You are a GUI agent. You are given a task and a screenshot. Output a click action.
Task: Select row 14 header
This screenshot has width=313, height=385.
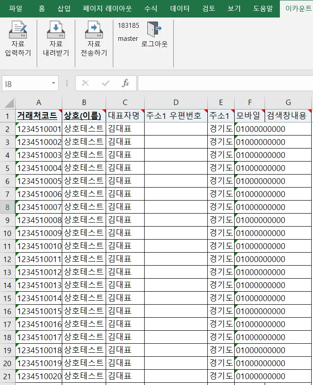pos(7,285)
